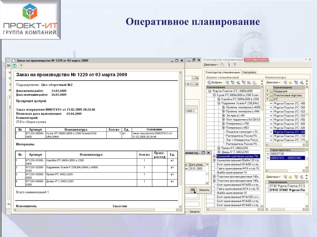Click the 29.01.2009 date cell
The image size is (317, 237).
coord(197,169)
